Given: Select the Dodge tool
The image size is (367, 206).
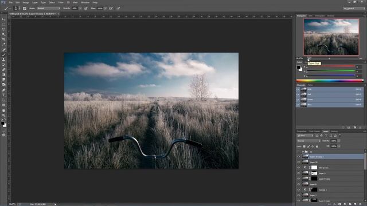Looking at the screenshot, I should point(3,85).
